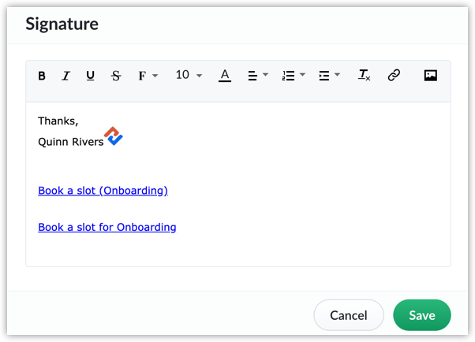
Task: Open the text color picker
Action: click(x=225, y=76)
